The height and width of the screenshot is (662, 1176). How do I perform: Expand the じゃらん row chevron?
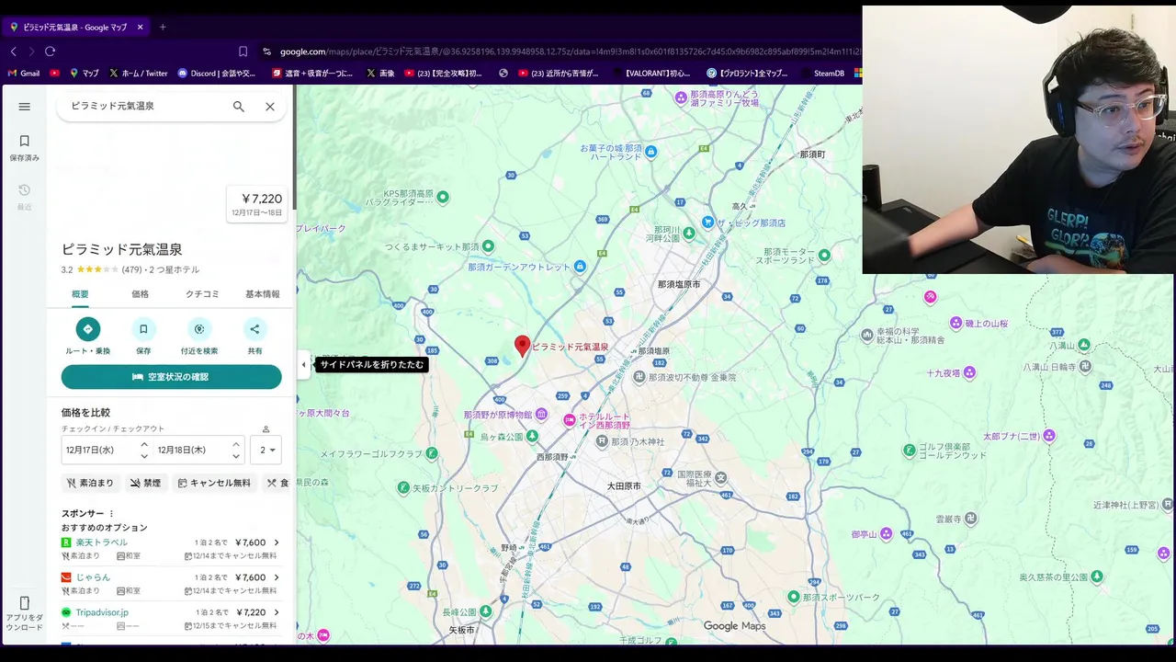pos(277,577)
